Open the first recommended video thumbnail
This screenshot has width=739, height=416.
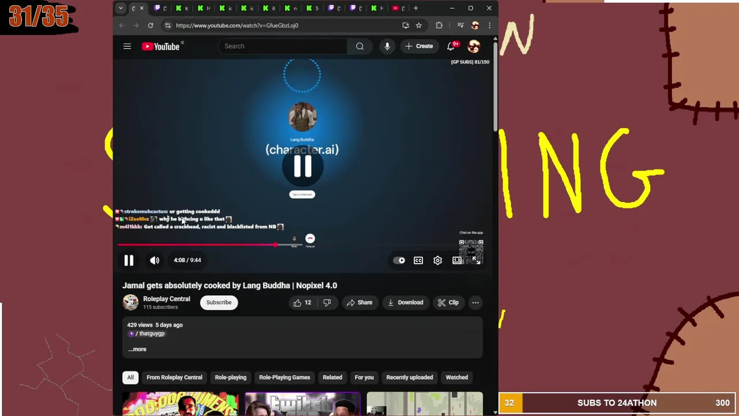[x=180, y=404]
